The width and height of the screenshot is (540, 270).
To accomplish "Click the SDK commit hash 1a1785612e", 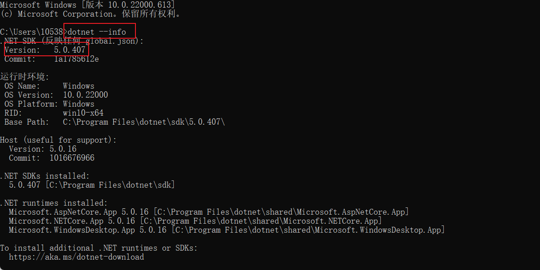I will click(x=76, y=59).
